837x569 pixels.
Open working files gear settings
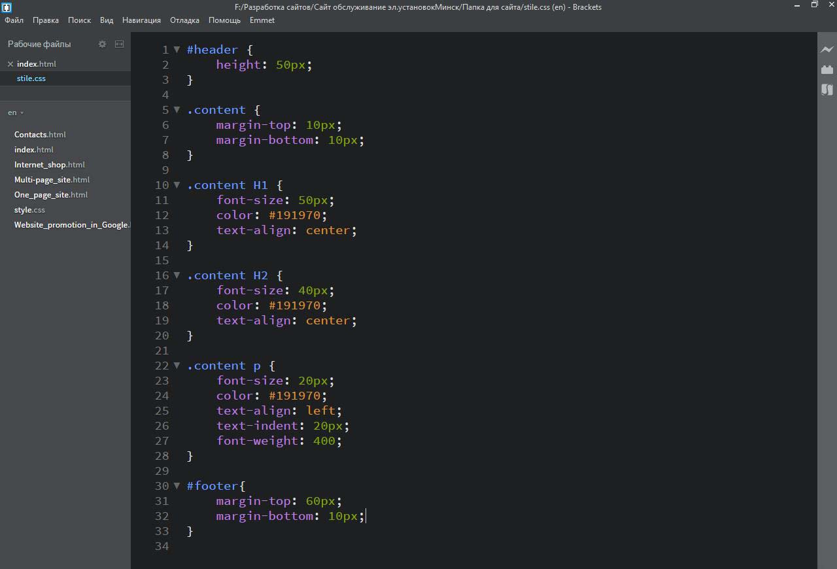(102, 44)
